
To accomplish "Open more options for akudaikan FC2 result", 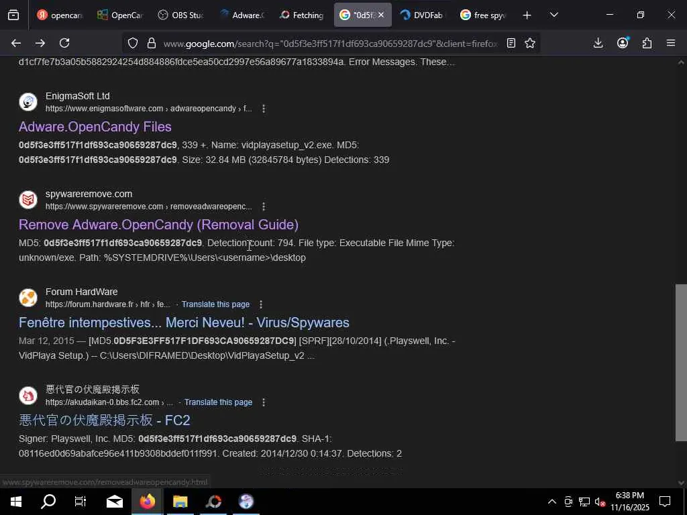I will (x=263, y=402).
